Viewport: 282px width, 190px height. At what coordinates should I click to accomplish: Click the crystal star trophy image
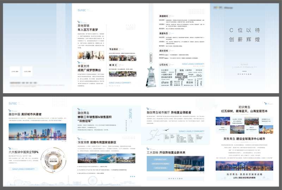click(x=151, y=76)
